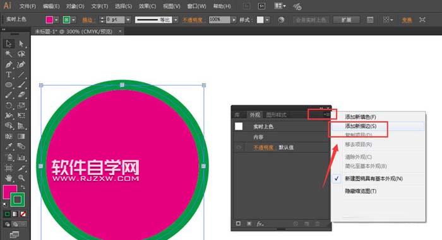The image size is (442, 240).
Task: Click the 扩展 button
Action: pos(347,20)
